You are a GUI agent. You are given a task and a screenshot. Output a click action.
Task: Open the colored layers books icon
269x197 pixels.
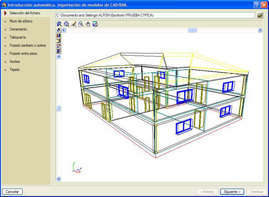click(x=58, y=35)
